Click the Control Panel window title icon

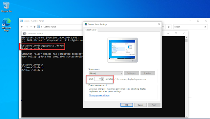pos(21,21)
